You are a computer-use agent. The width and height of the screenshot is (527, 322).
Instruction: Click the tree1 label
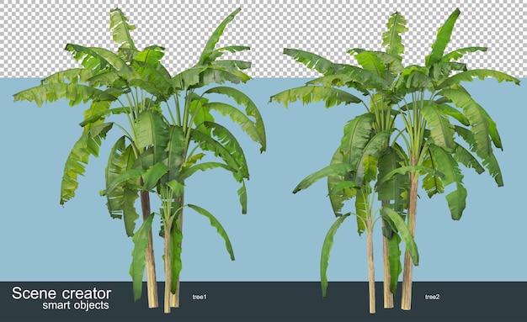200,297
